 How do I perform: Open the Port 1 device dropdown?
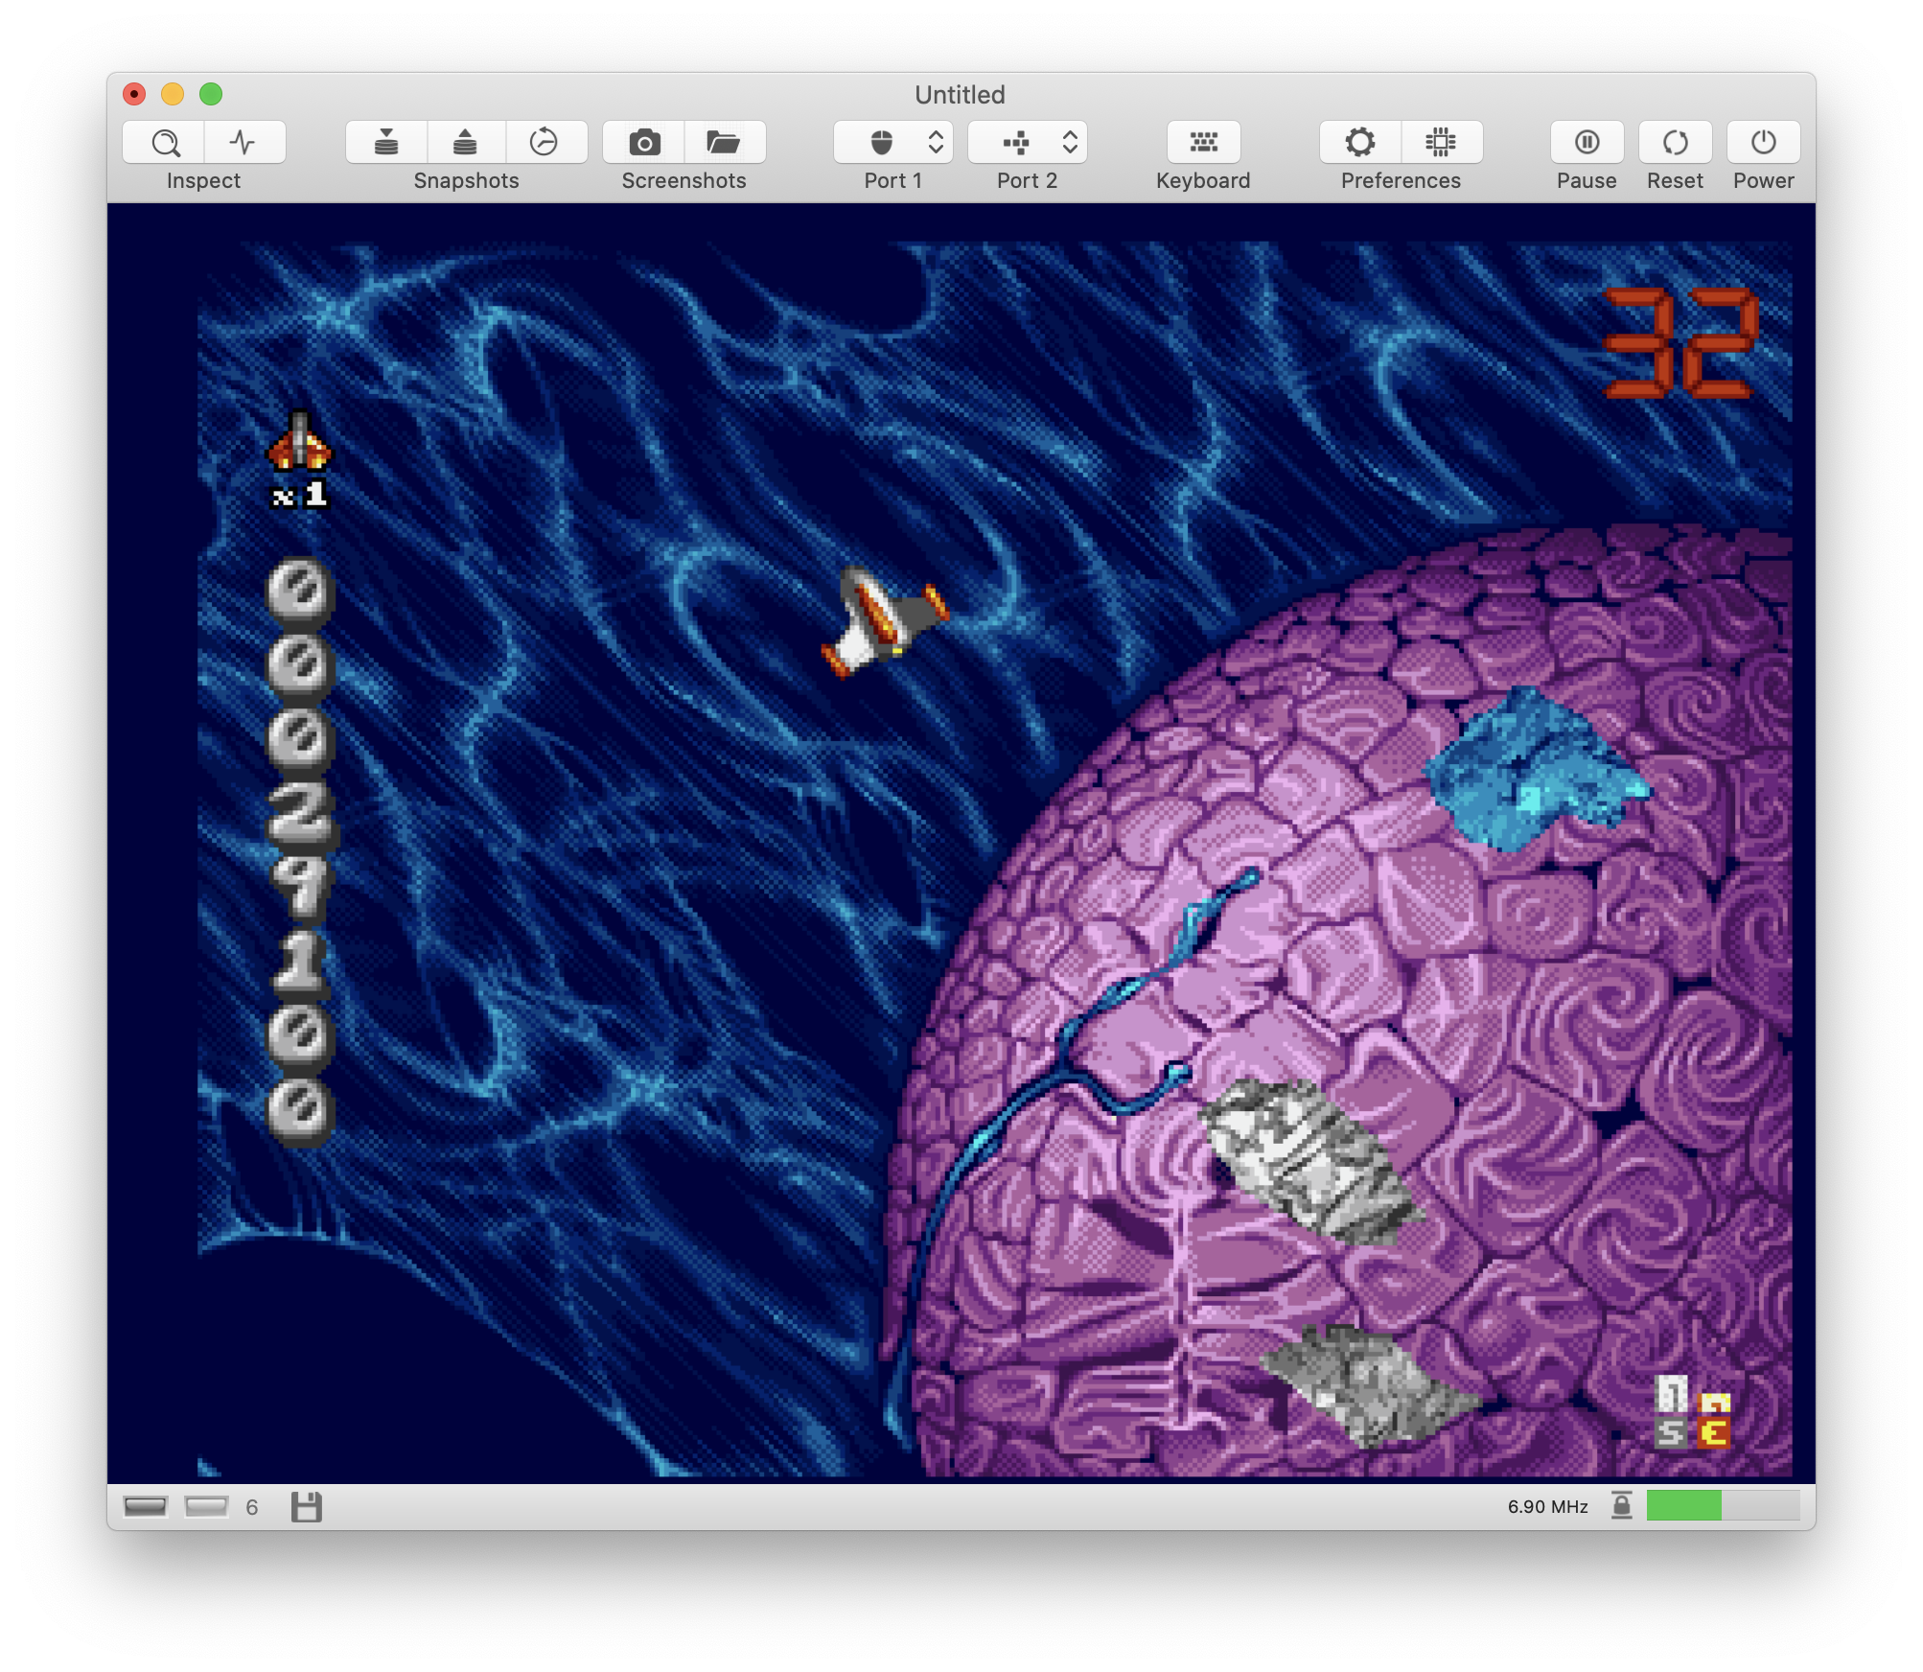click(x=893, y=143)
